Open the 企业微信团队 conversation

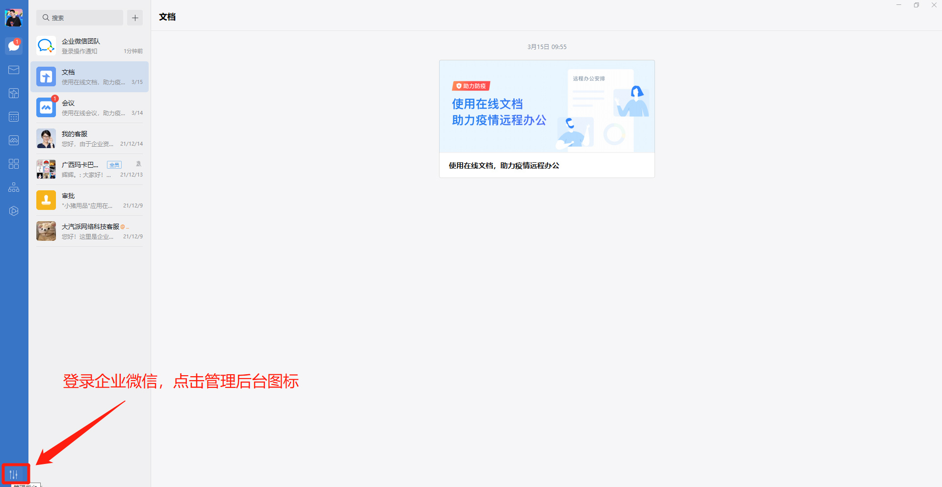point(89,46)
